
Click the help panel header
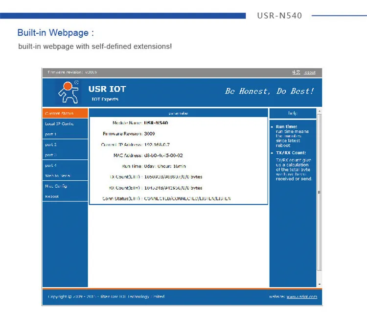click(x=293, y=113)
